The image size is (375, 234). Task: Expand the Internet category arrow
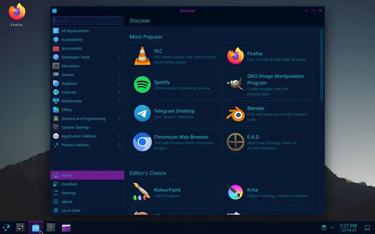(x=120, y=92)
